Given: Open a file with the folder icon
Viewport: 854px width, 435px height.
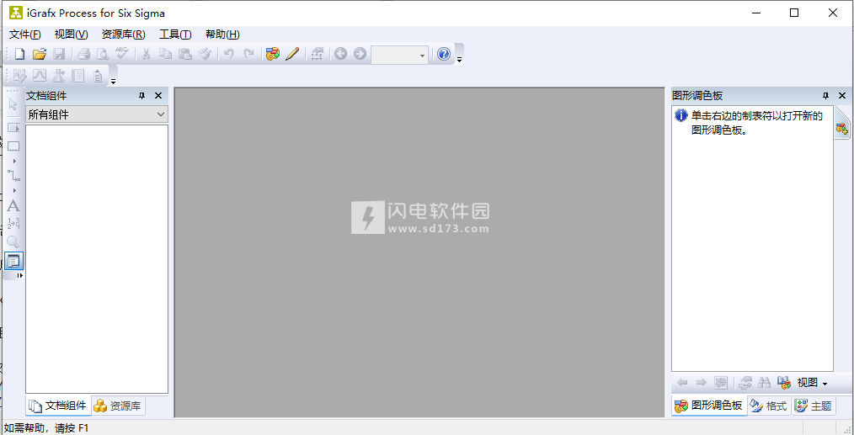Looking at the screenshot, I should (x=40, y=54).
